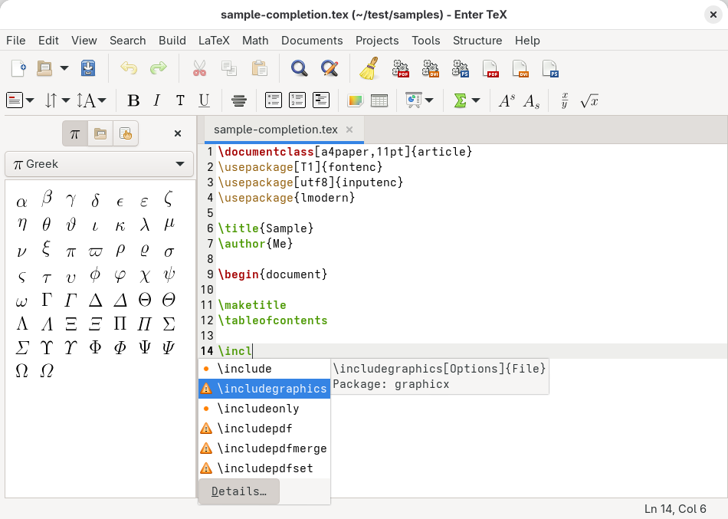
Task: Click the build LaTeX to PDF gears icon
Action: point(401,69)
